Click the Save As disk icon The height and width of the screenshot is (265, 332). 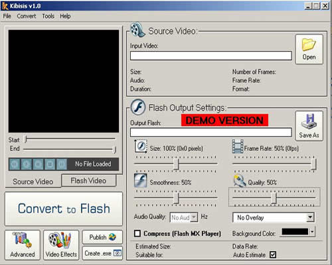309,126
